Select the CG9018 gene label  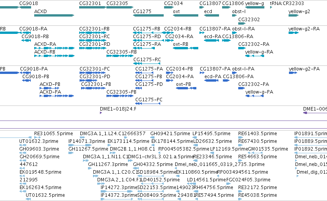click(28, 3)
